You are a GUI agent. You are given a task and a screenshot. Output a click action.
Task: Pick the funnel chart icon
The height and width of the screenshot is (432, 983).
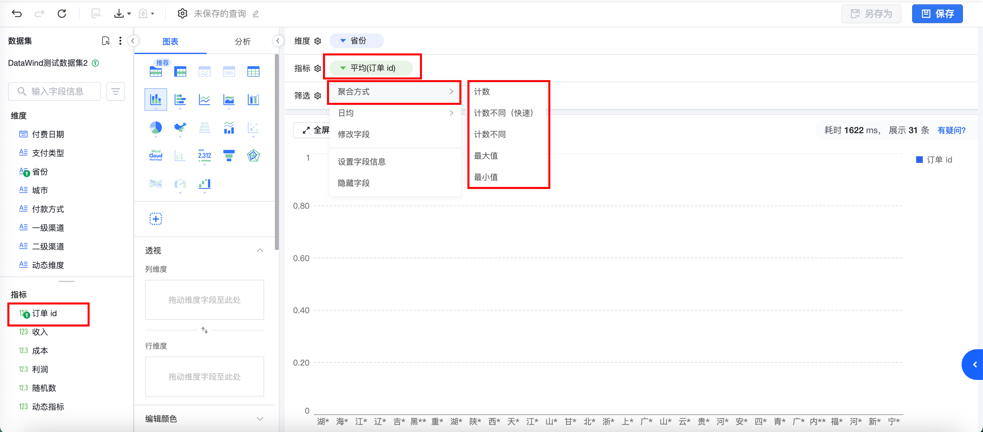229,156
